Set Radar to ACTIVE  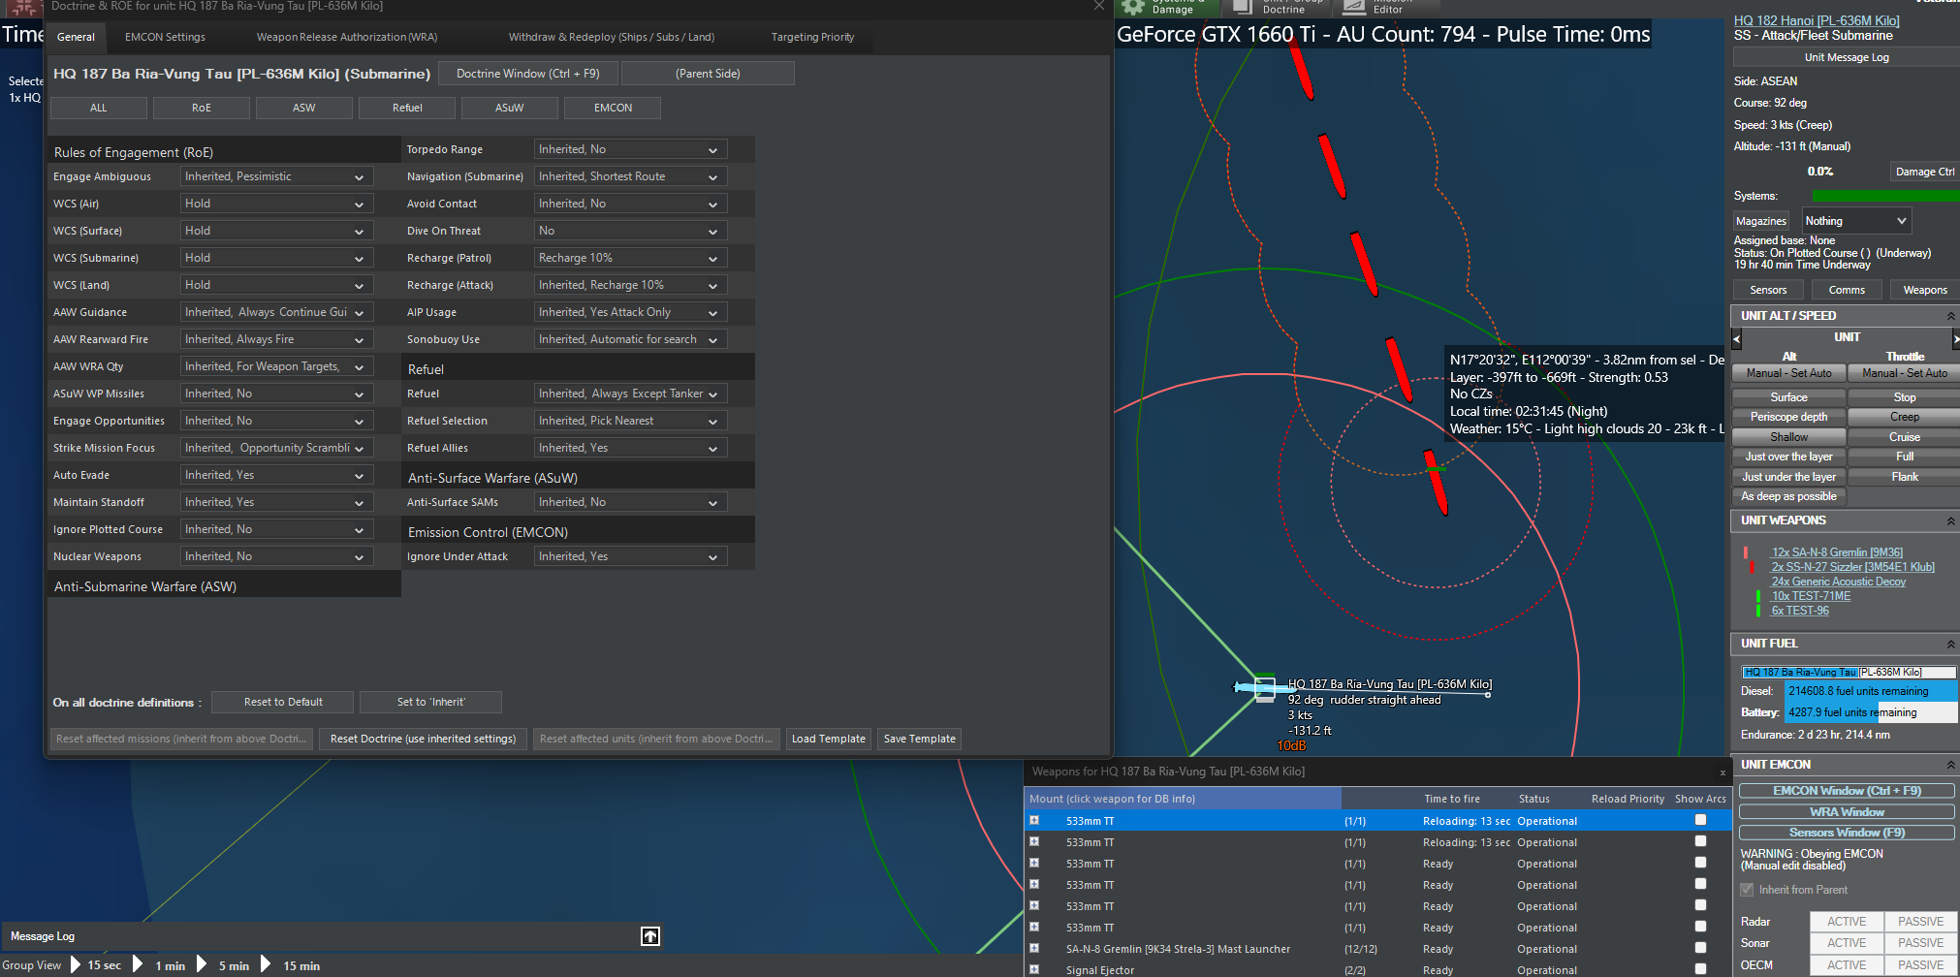coord(1847,922)
